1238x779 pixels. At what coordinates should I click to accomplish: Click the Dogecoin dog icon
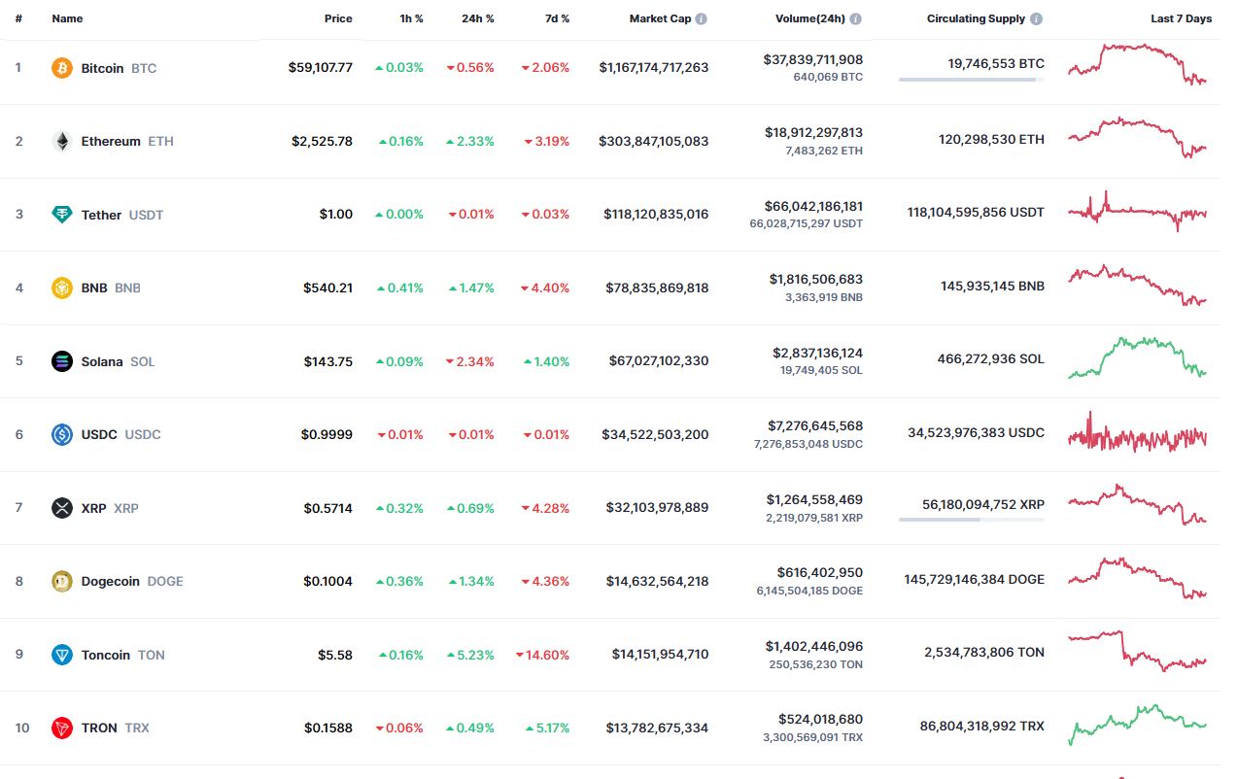coord(62,581)
